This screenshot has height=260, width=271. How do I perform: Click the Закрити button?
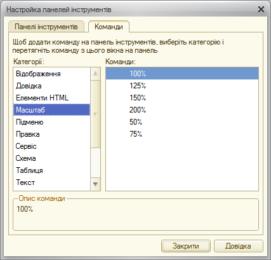pyautogui.click(x=186, y=246)
